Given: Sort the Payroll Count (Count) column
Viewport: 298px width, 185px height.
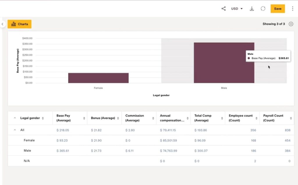Looking at the screenshot, I should pyautogui.click(x=291, y=118).
